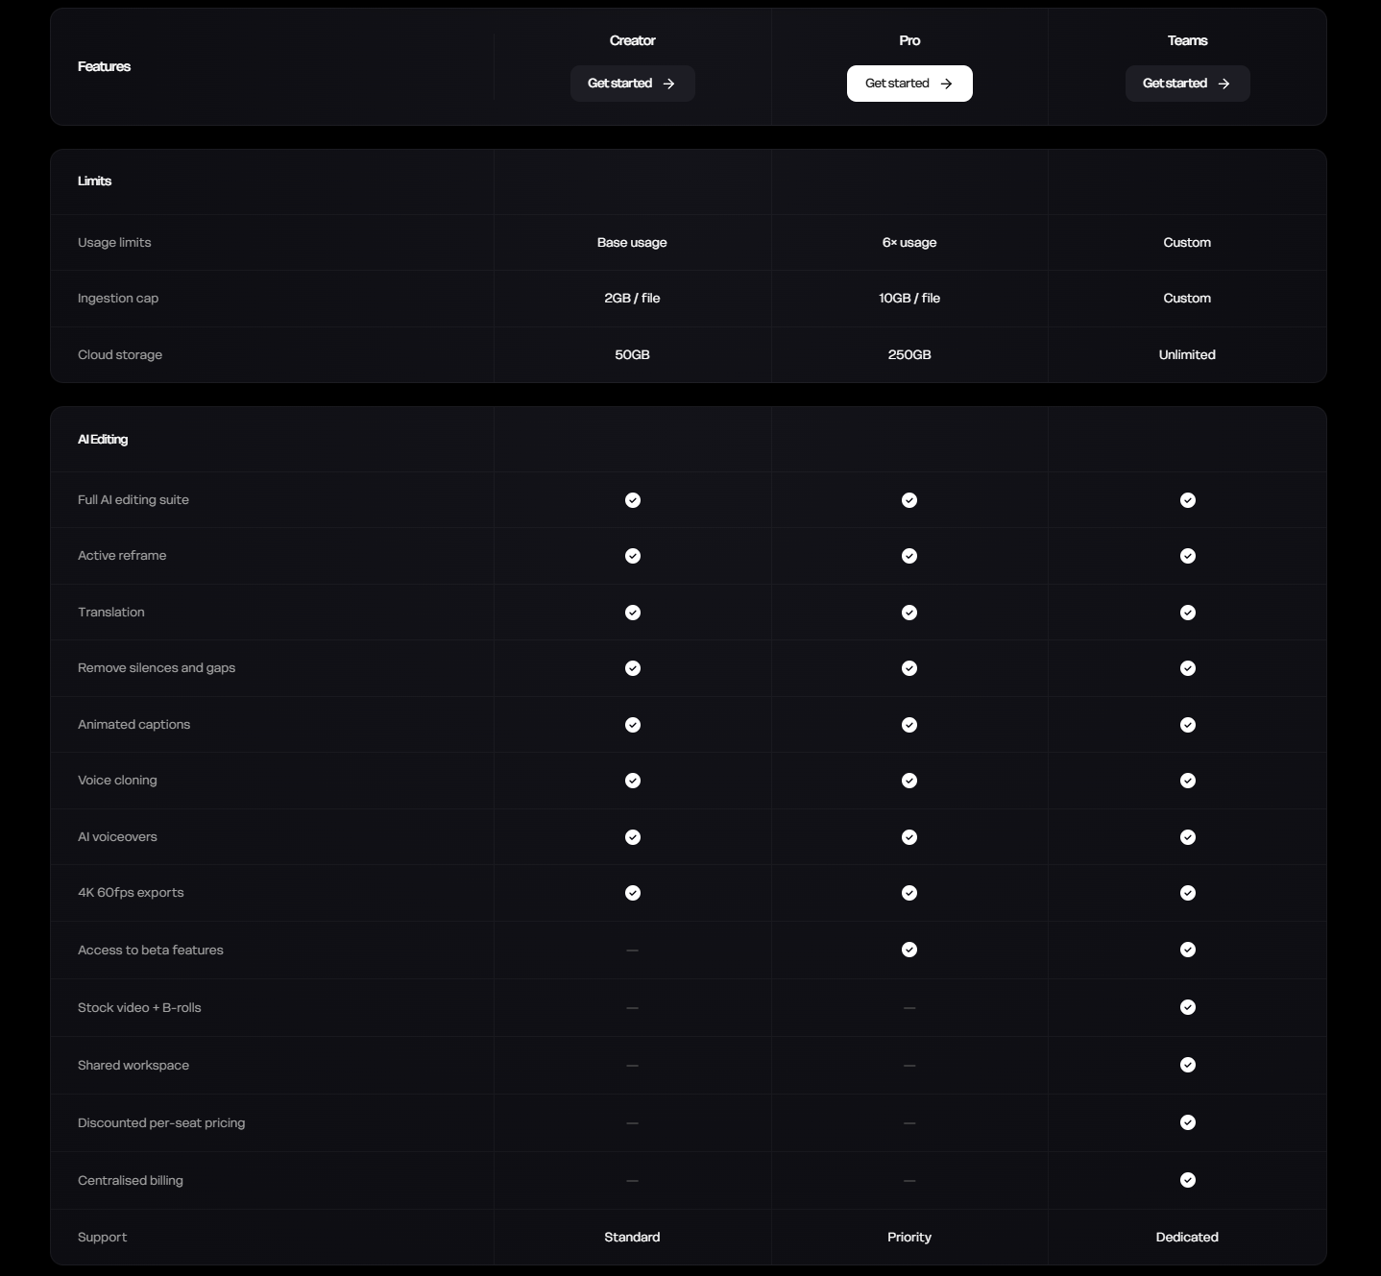Image resolution: width=1381 pixels, height=1276 pixels.
Task: Click the Teams checkmark for Full AI editing suite
Action: 1188,500
